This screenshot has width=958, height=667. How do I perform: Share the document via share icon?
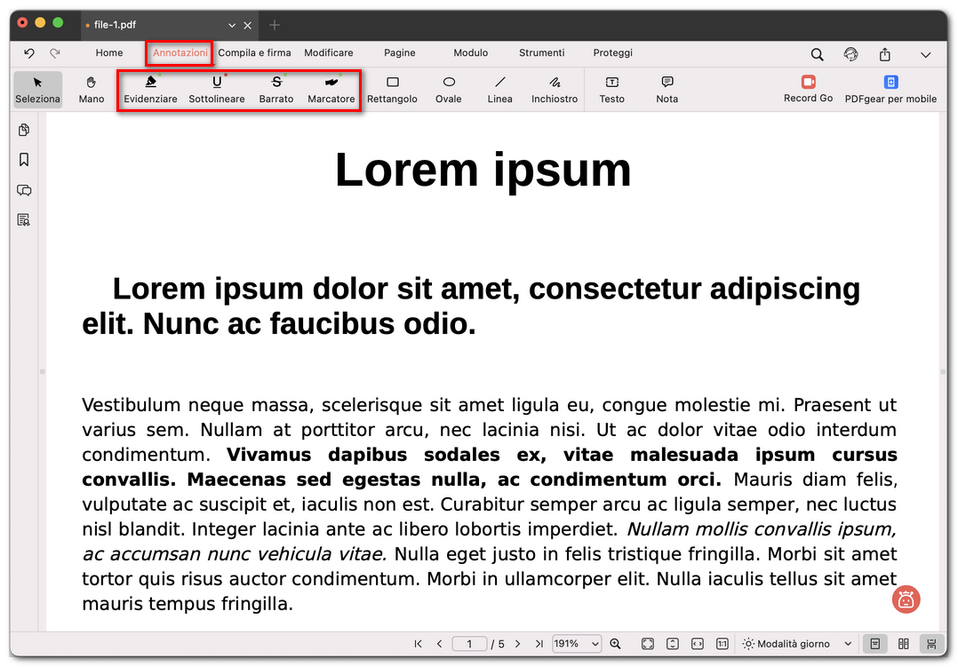coord(885,54)
